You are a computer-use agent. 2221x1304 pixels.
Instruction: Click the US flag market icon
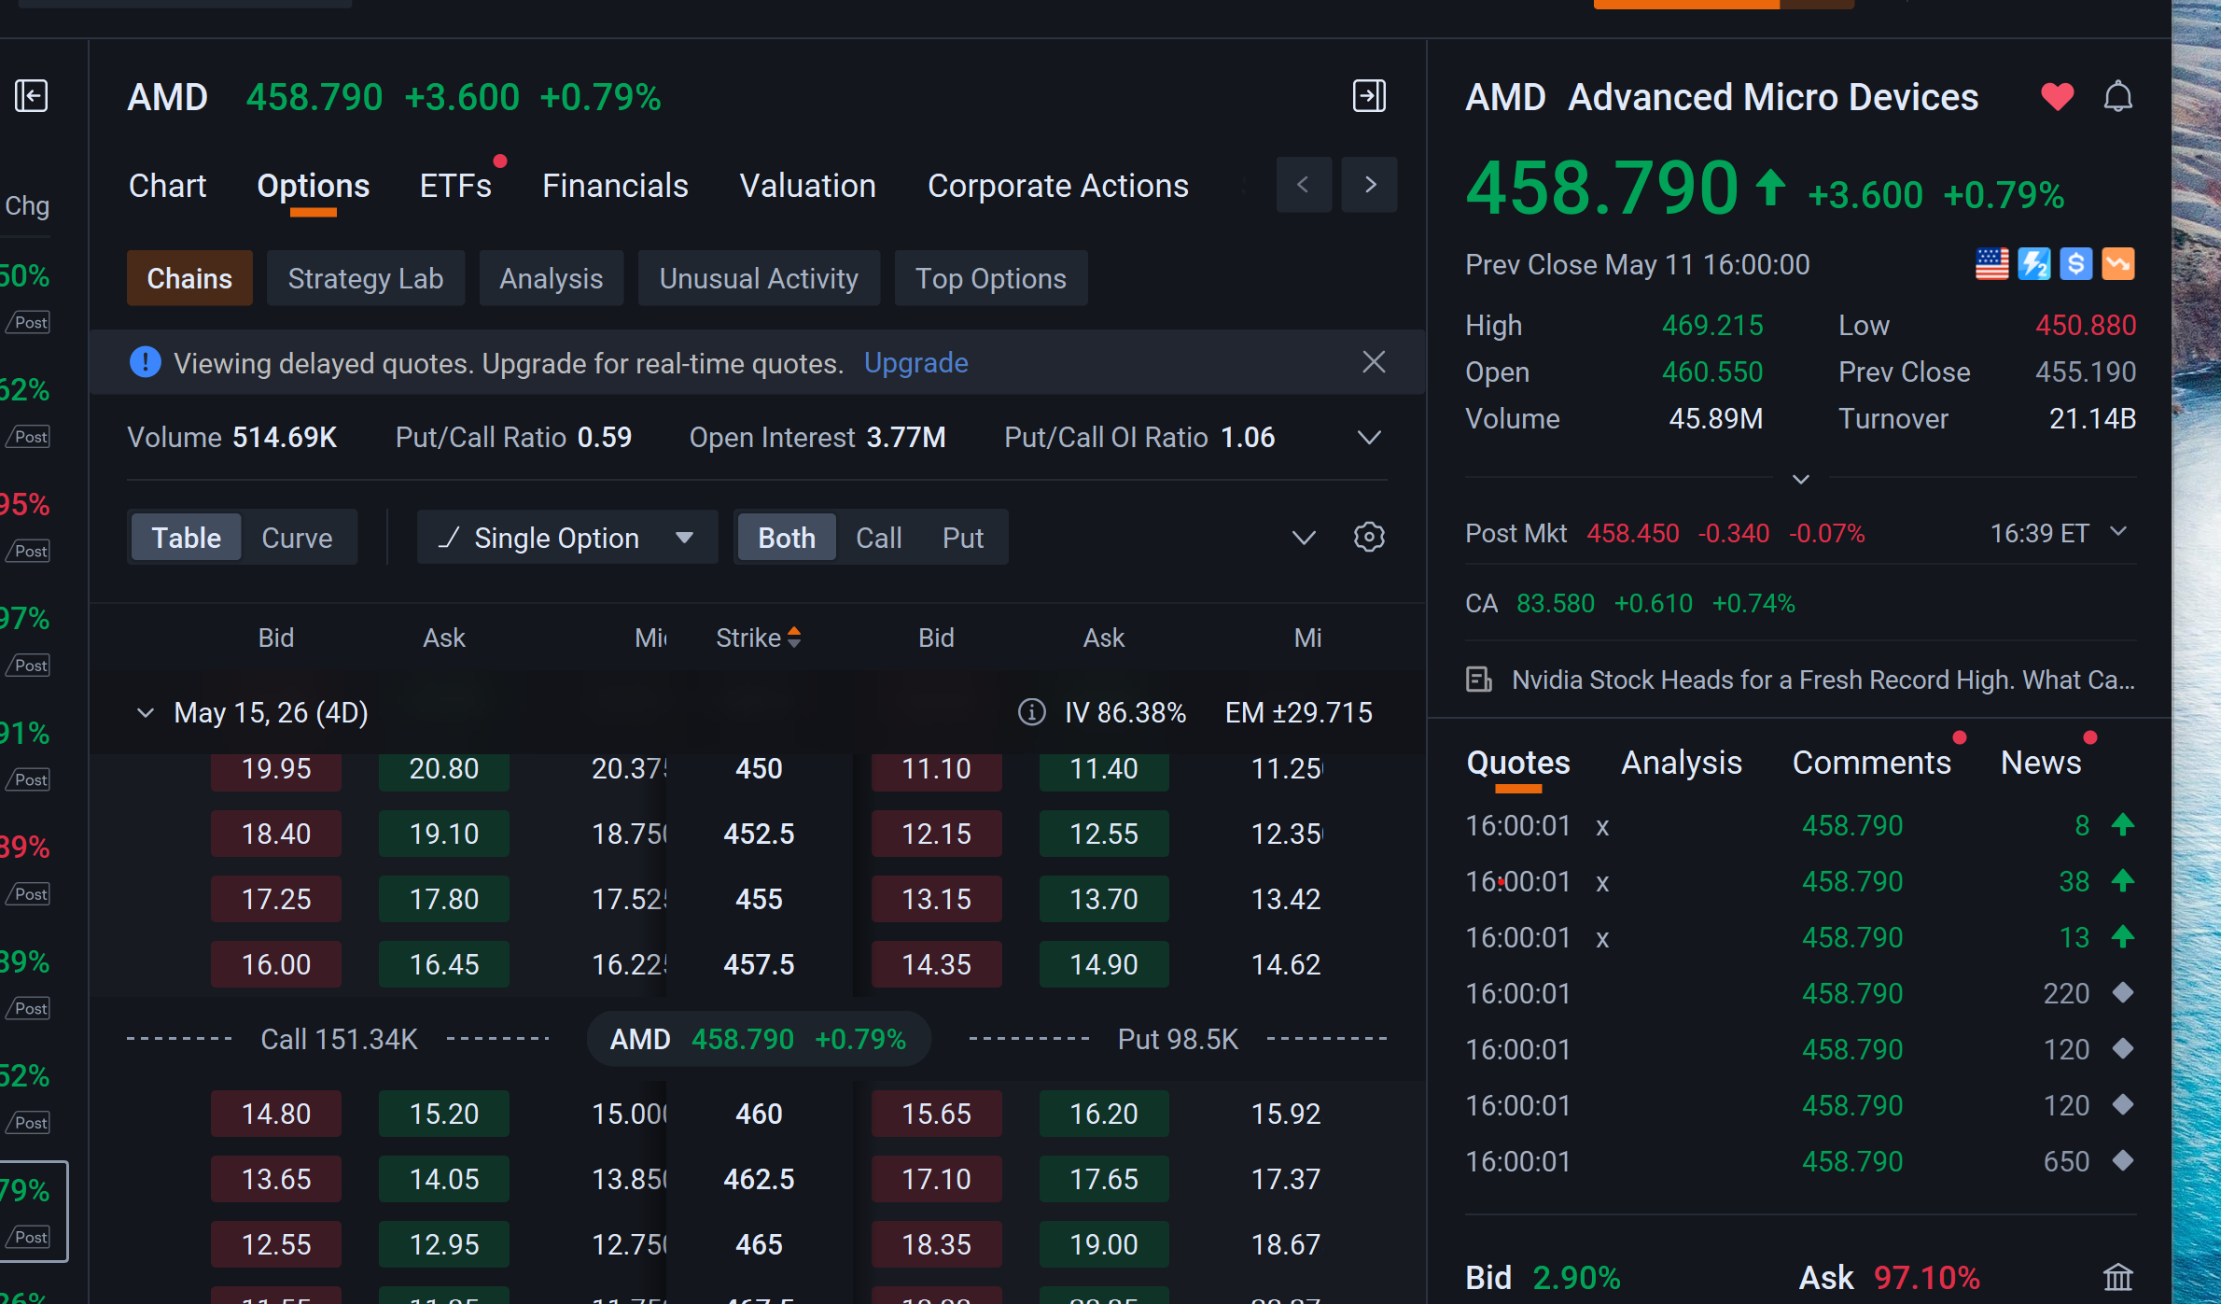tap(1991, 264)
